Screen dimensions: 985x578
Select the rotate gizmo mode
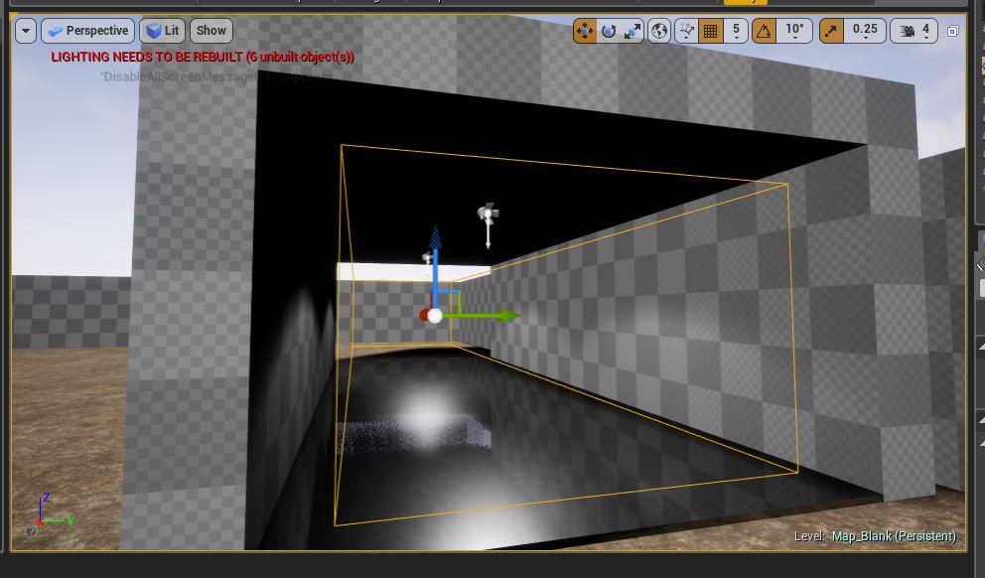pyautogui.click(x=608, y=31)
